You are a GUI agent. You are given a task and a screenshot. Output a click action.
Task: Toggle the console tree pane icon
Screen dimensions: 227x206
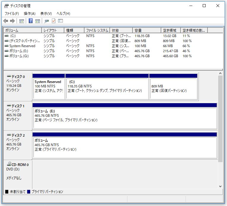tap(22, 21)
